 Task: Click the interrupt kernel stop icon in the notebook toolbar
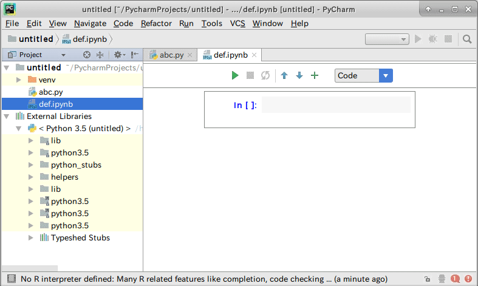[250, 75]
